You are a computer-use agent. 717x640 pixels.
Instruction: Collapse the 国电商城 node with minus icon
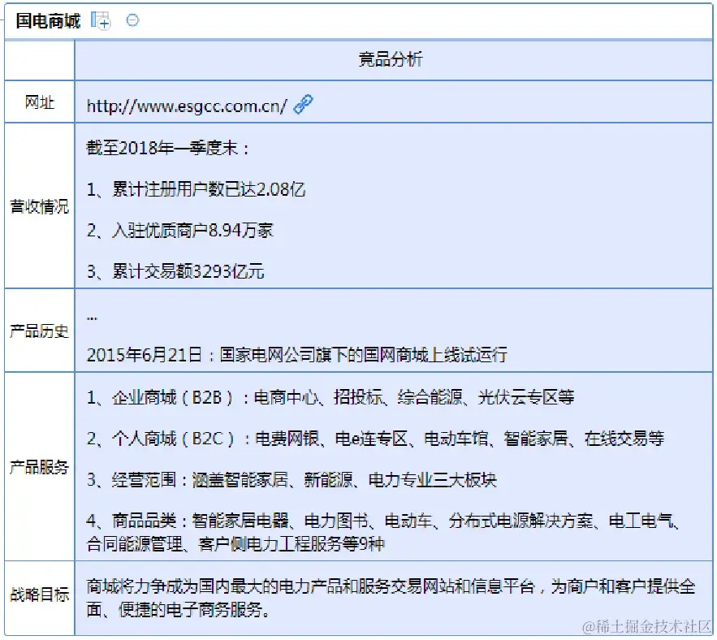132,20
